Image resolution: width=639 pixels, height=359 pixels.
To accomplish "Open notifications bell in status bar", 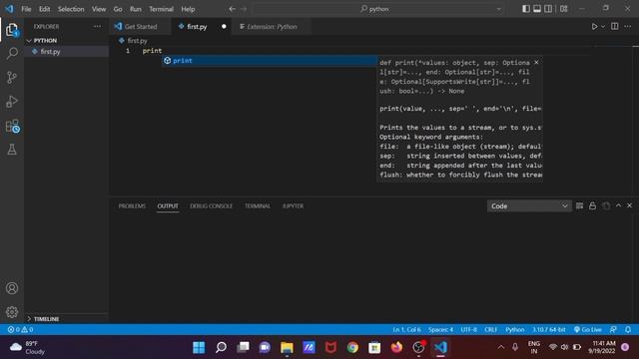I will (x=628, y=329).
